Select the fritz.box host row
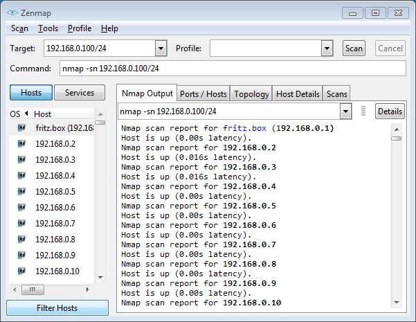 (x=51, y=127)
